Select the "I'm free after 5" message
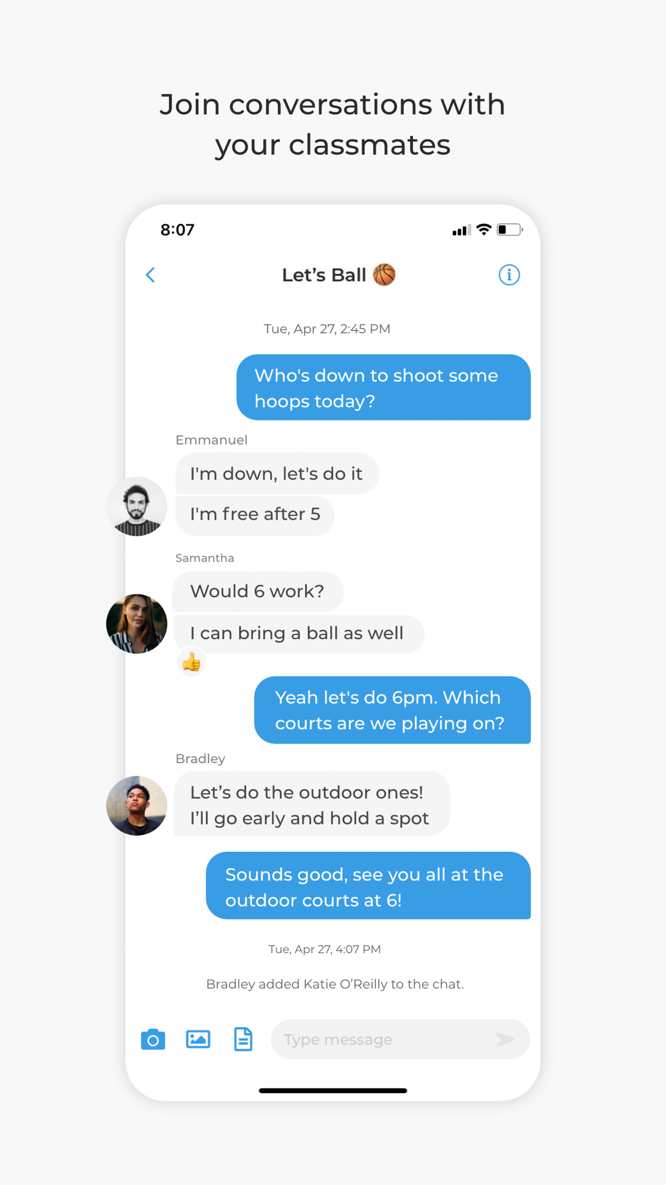The width and height of the screenshot is (666, 1185). [254, 515]
